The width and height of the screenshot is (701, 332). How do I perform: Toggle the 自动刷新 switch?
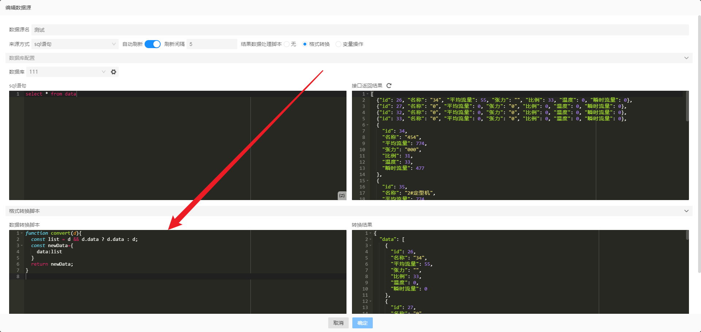click(x=153, y=44)
